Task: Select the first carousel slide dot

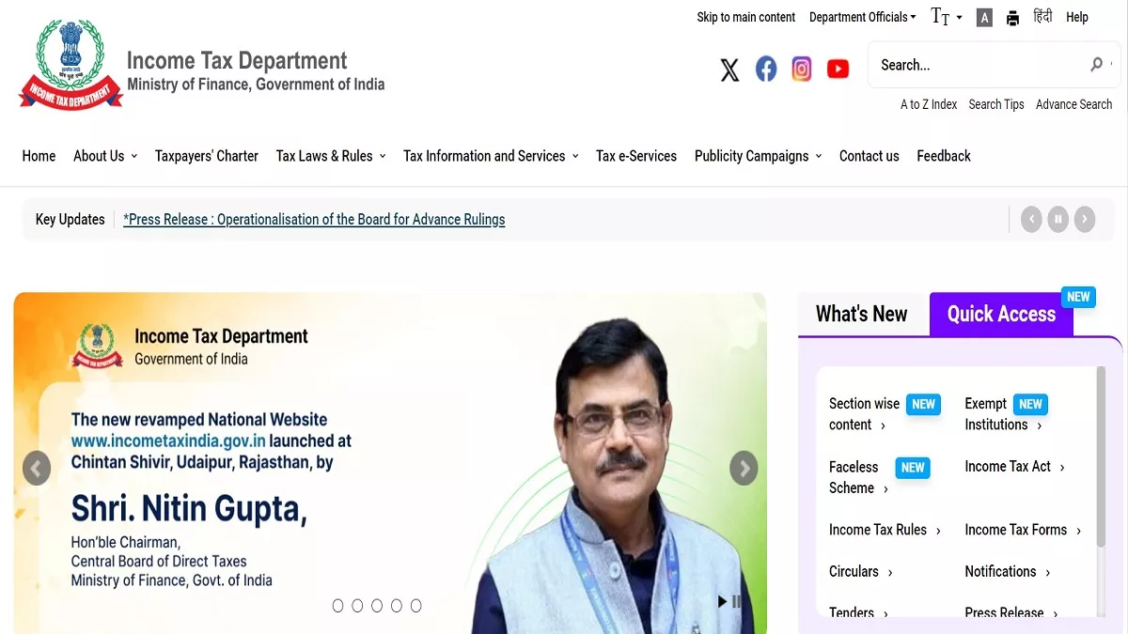Action: tap(337, 606)
